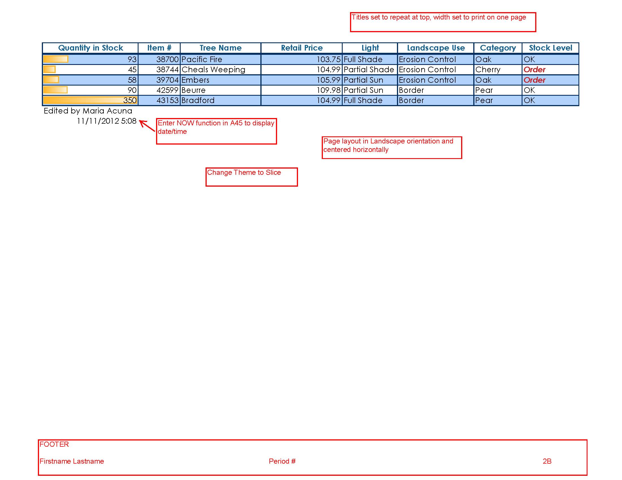This screenshot has width=622, height=480.
Task: Click Pear in the Bradford row
Action: [x=498, y=101]
